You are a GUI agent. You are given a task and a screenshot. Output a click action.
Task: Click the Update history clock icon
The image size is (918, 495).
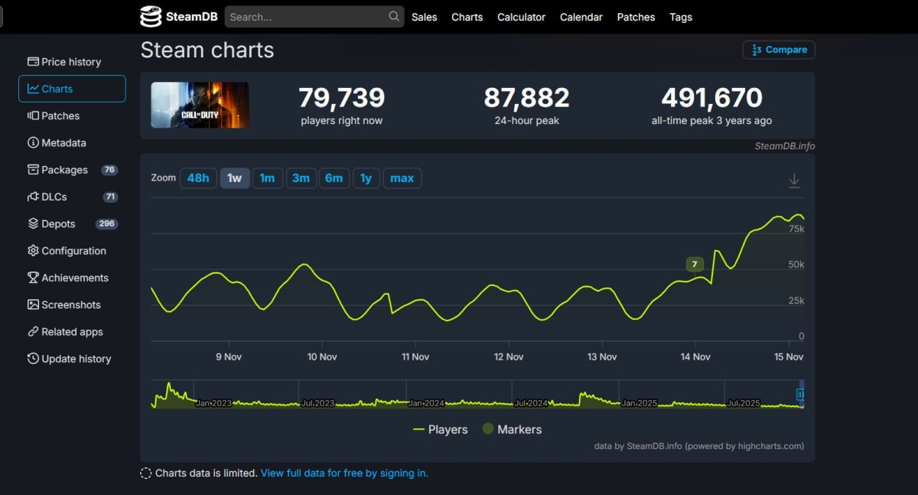tap(33, 359)
